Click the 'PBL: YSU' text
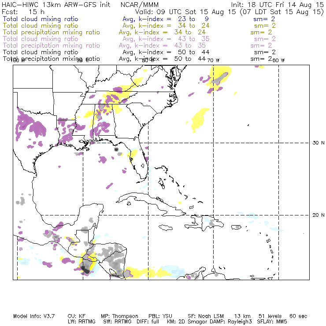 pyautogui.click(x=160, y=316)
